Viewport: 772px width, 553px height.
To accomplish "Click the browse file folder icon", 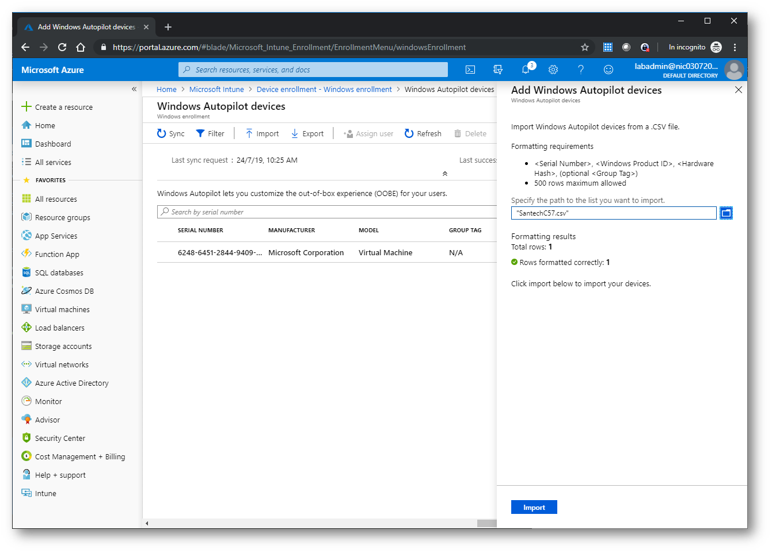I will (x=727, y=213).
